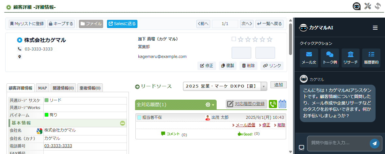Click the green phone call icon

pos(273,104)
